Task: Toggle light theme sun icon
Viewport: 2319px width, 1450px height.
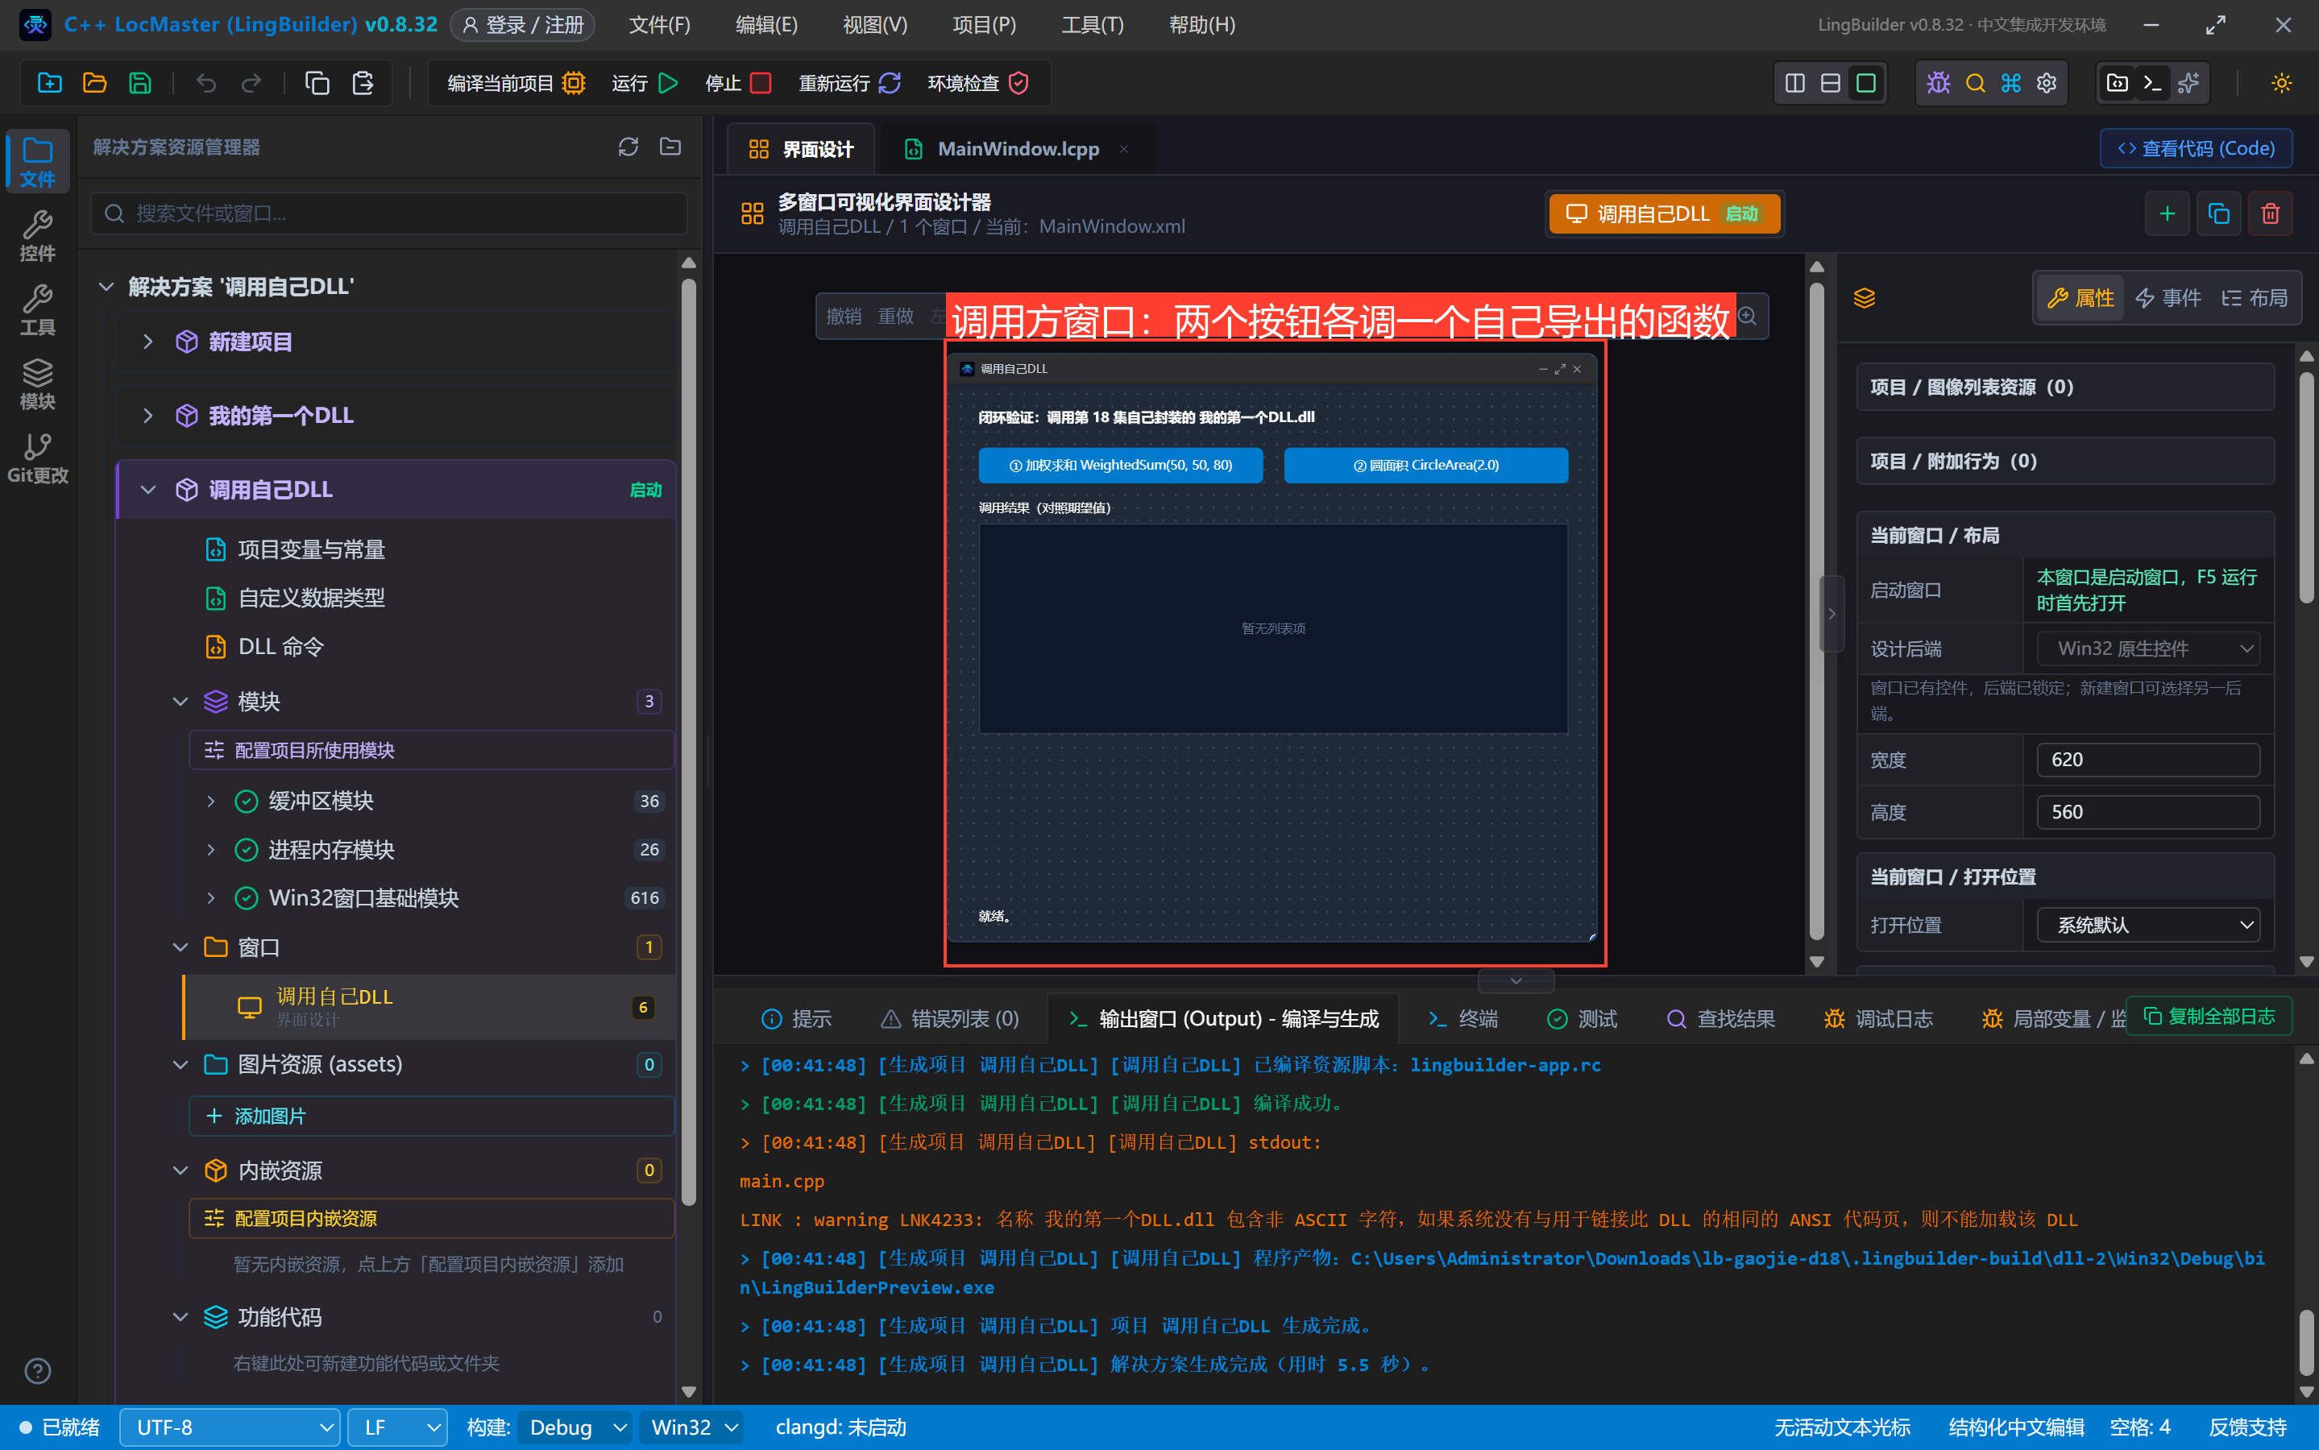Action: tap(2282, 84)
